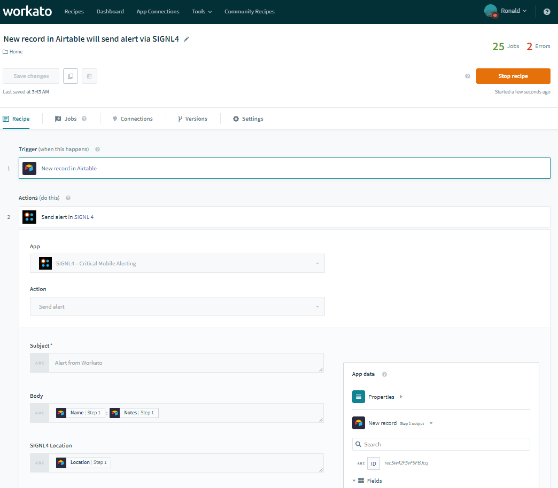This screenshot has height=488, width=558.
Task: Click the help icon beside Actions heading
Action: coord(68,198)
